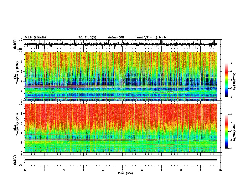Click time axis tick label 1
The height and width of the screenshot is (191, 248).
44,170
